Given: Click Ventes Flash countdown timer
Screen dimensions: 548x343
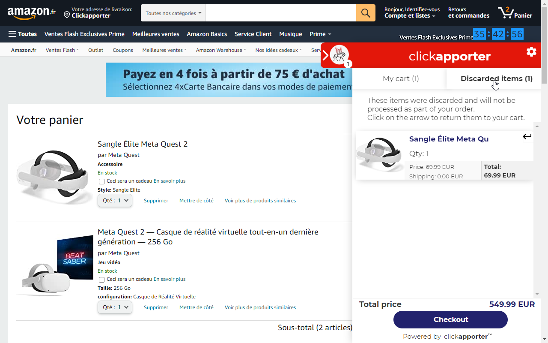Looking at the screenshot, I should (x=498, y=34).
